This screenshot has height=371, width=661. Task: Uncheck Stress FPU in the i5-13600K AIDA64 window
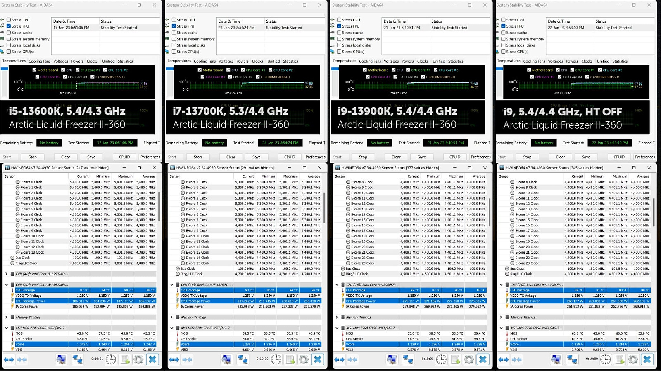tap(9, 26)
